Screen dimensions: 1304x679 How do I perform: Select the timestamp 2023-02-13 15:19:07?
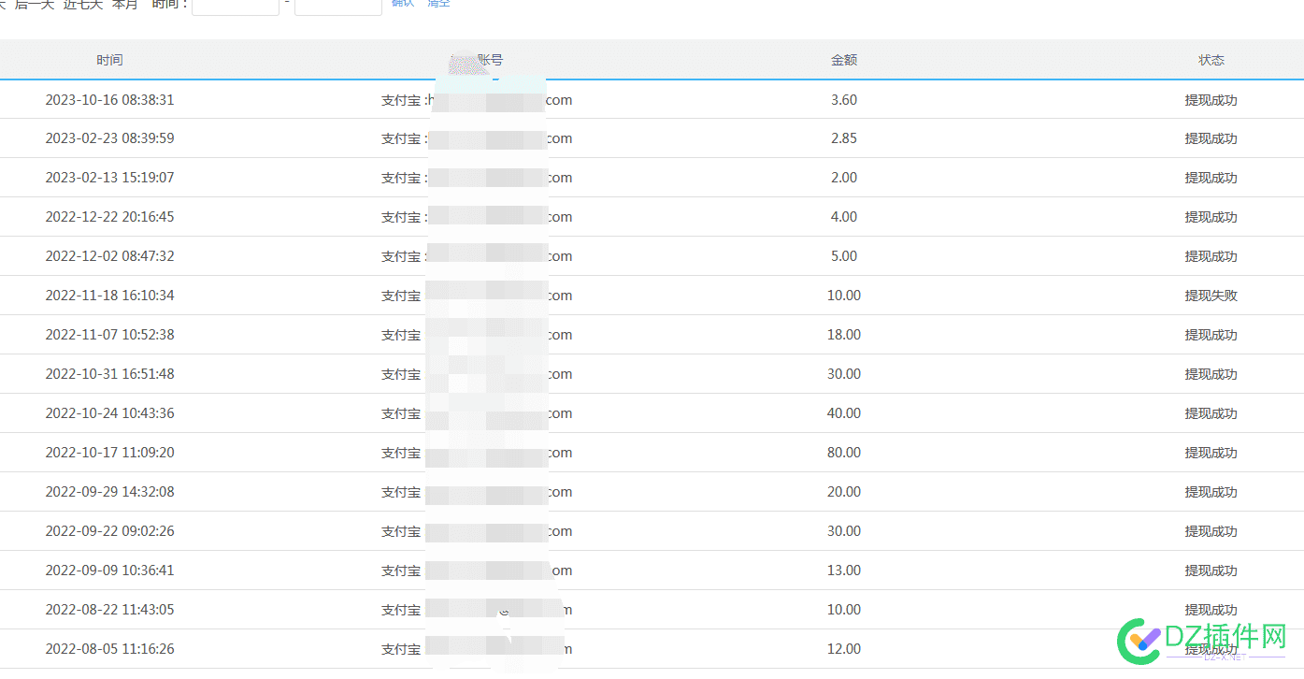tap(109, 178)
